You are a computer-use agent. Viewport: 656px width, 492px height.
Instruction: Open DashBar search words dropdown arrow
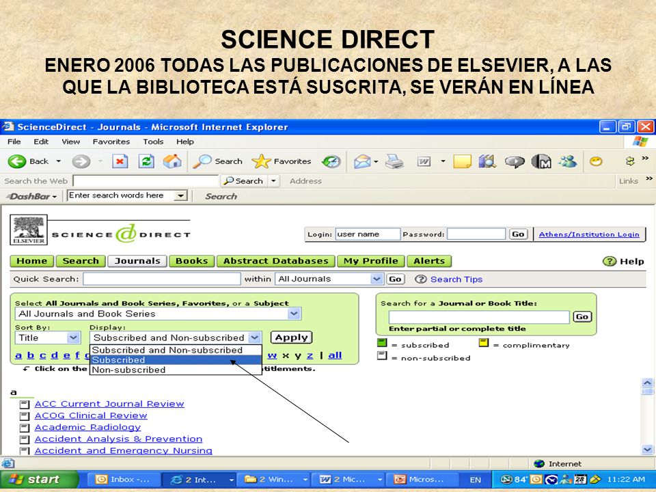tap(180, 196)
